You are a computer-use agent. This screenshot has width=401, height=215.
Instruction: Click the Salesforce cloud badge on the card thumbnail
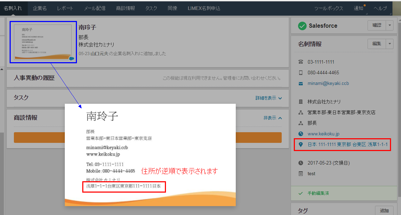tap(72, 59)
